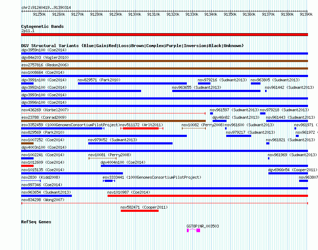Click the nsv979217 (Sudmant2013) label

[x=250, y=132]
